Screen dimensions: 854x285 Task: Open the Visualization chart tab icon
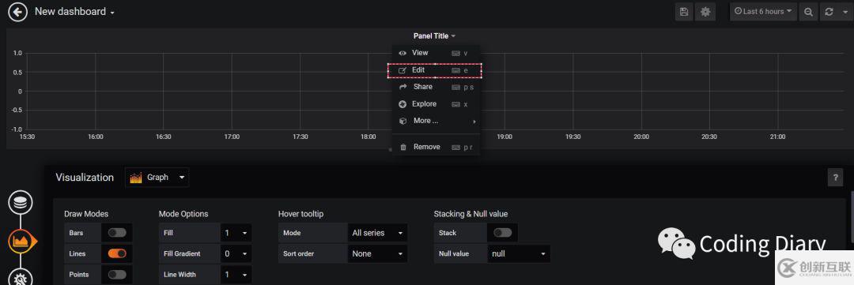[x=21, y=241]
